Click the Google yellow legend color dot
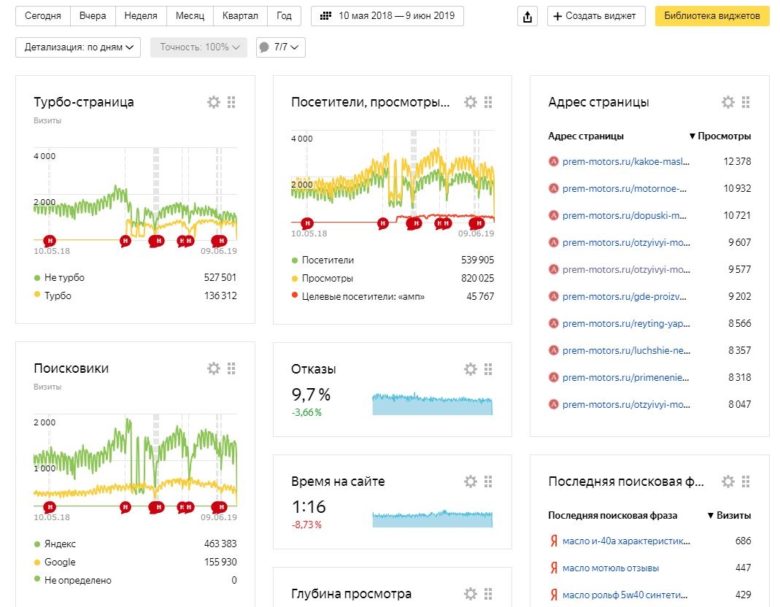This screenshot has width=780, height=607. coord(37,562)
